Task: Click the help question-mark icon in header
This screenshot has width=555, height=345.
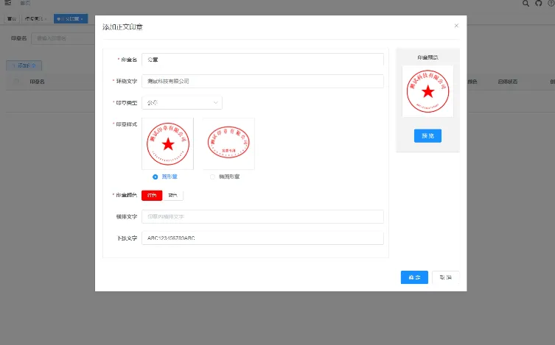Action: [x=551, y=3]
